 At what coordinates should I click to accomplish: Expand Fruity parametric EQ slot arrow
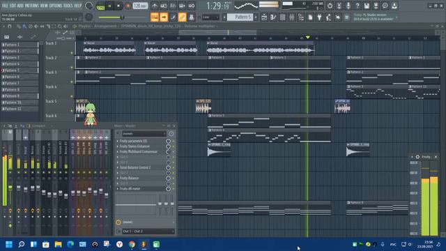(x=118, y=141)
